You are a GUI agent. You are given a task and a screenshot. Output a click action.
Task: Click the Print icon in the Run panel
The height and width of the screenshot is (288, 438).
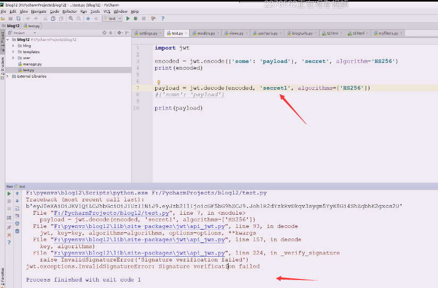pyautogui.click(x=18, y=224)
